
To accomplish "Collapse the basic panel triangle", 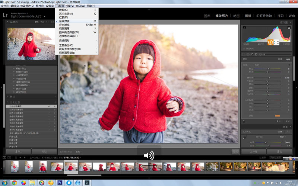I will click(x=291, y=126).
